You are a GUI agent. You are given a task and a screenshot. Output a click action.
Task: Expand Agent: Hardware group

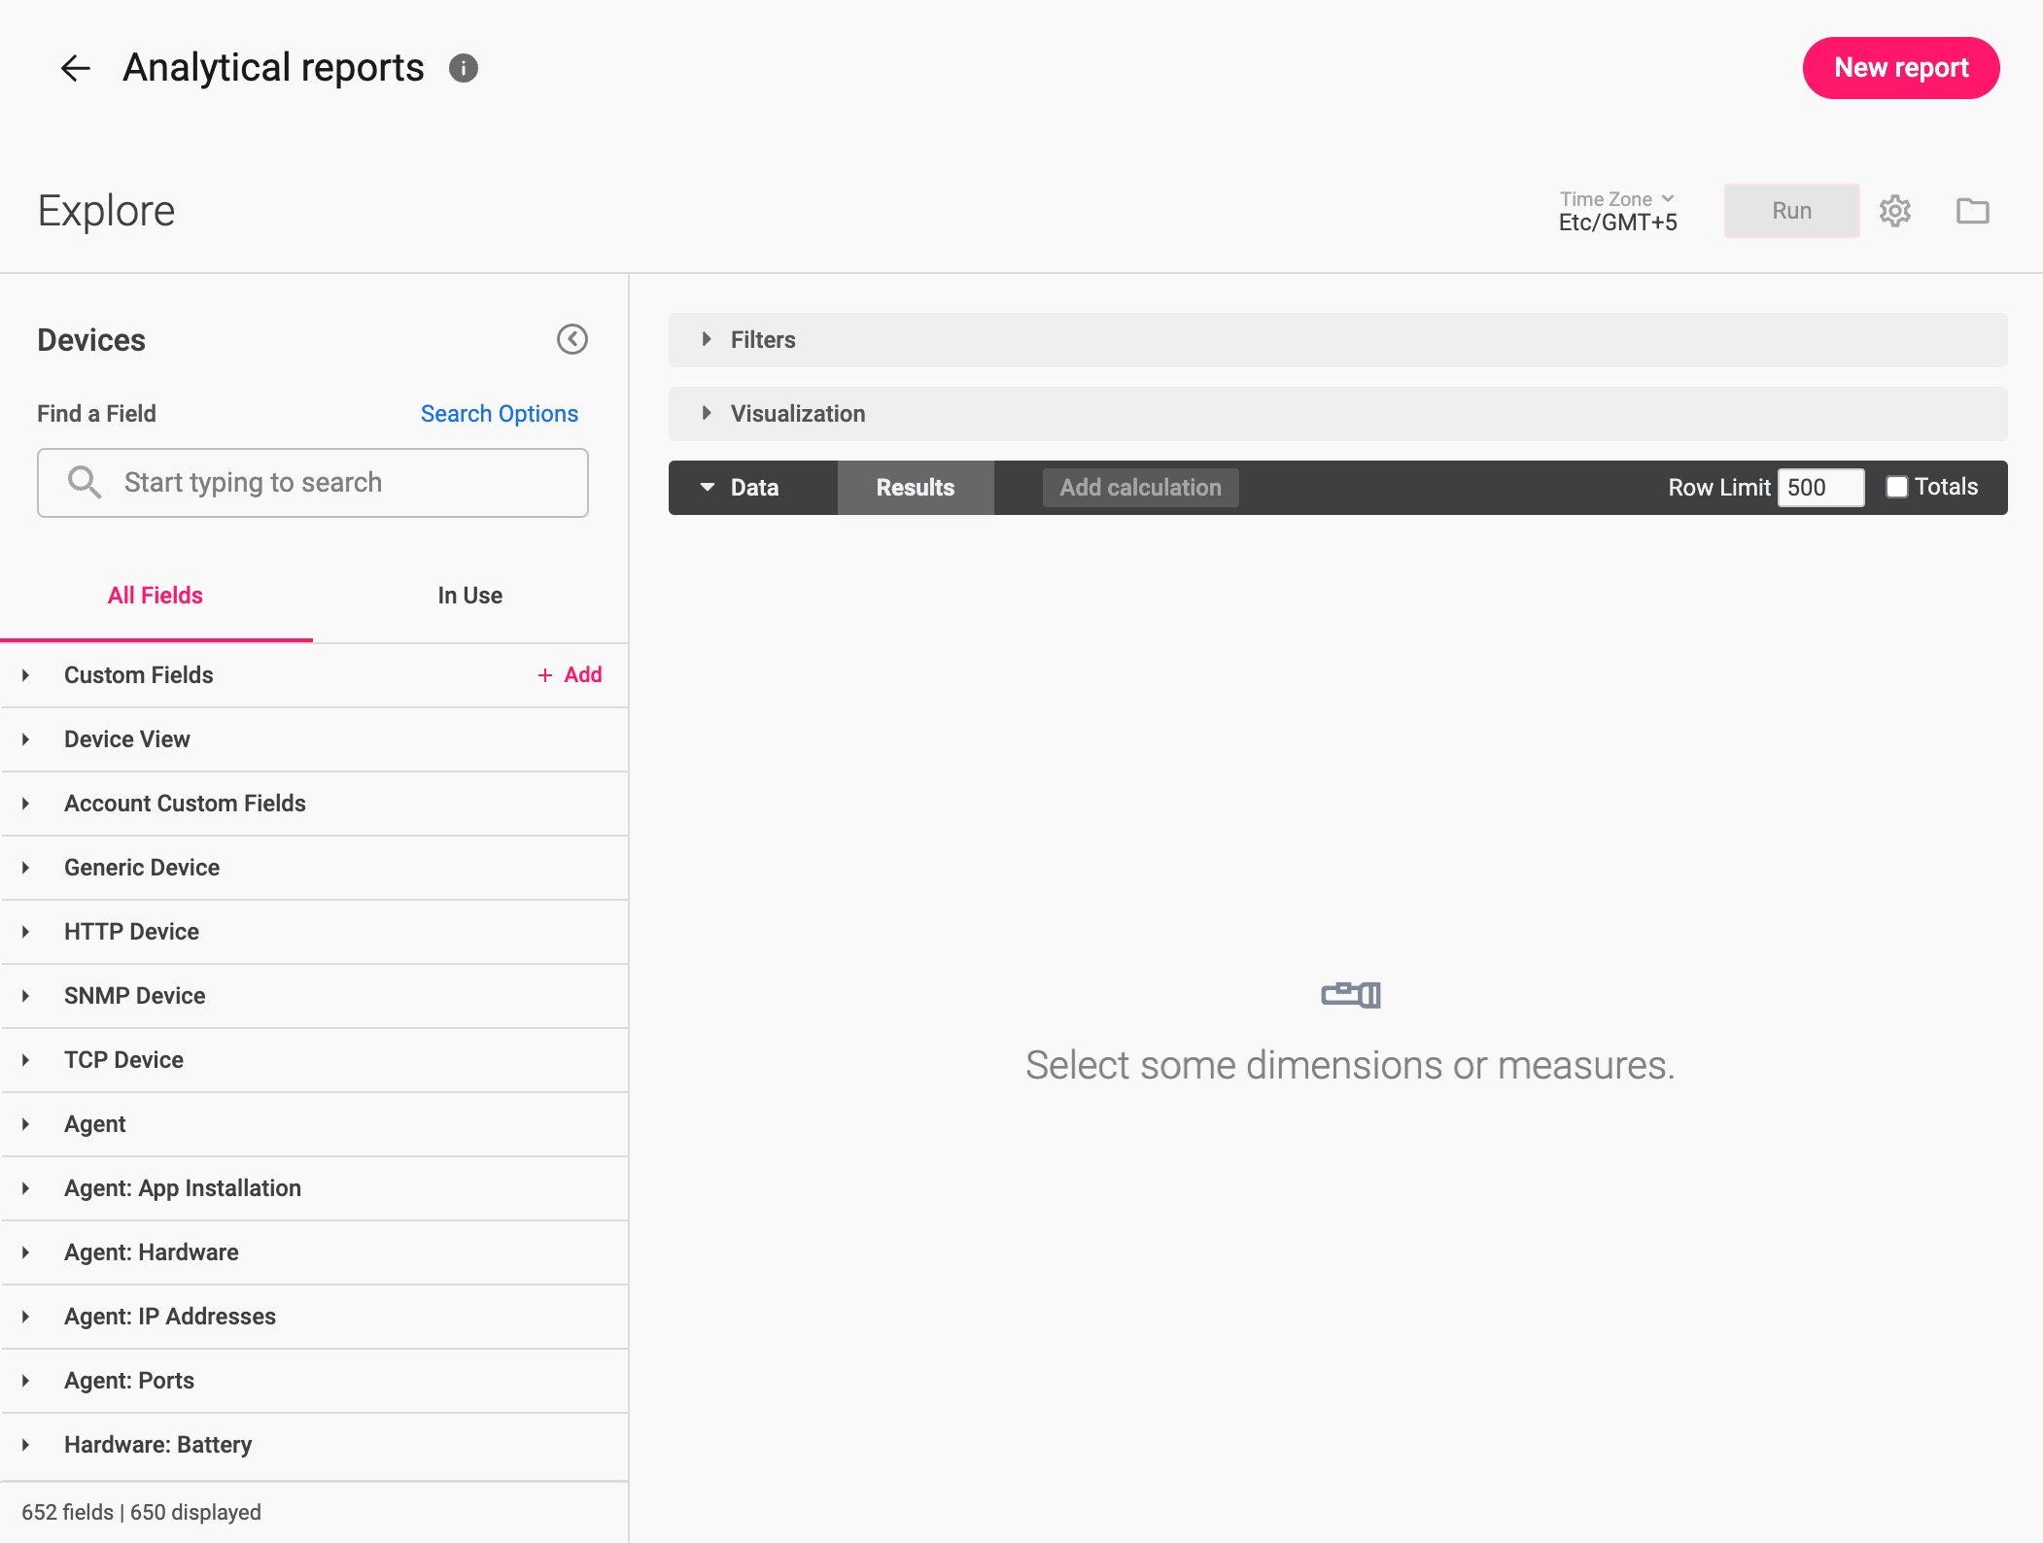click(x=314, y=1252)
